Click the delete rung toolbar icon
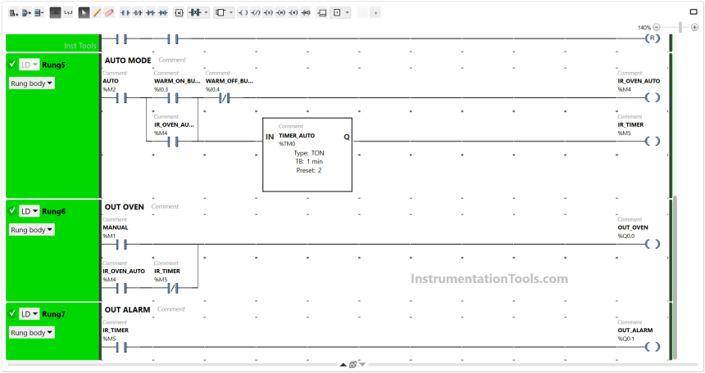This screenshot has height=373, width=705. pos(39,13)
